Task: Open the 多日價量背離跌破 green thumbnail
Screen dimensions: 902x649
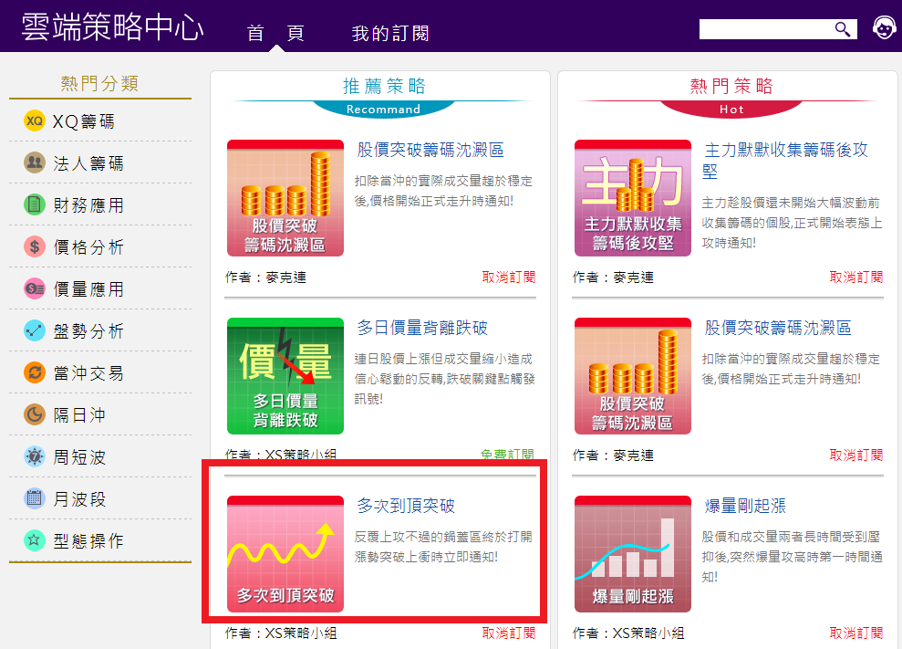Action: [x=285, y=376]
